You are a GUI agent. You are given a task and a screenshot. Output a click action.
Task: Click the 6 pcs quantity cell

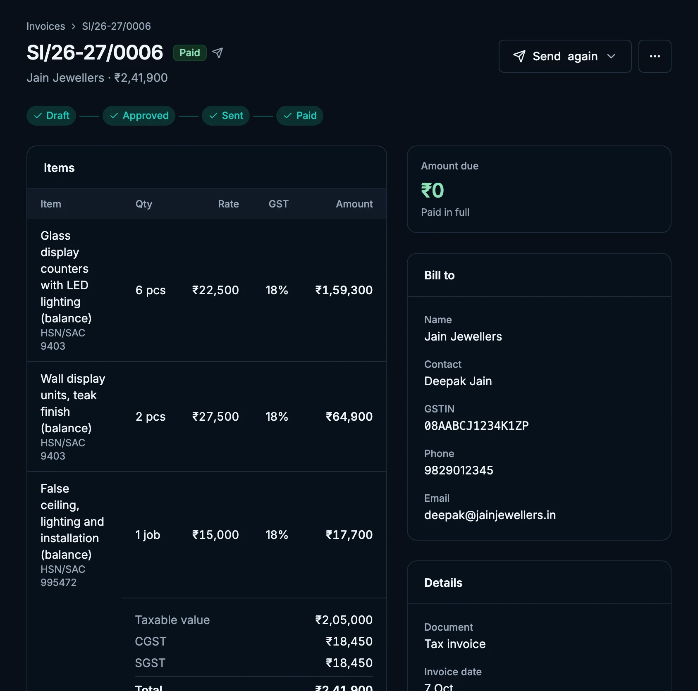pyautogui.click(x=151, y=290)
